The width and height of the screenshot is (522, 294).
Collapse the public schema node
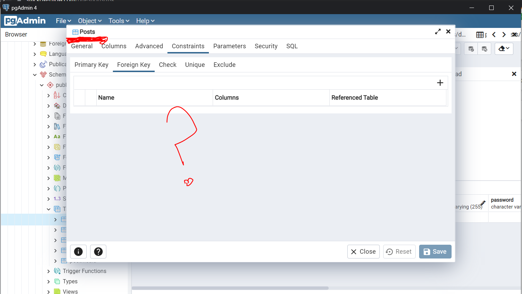pyautogui.click(x=42, y=85)
